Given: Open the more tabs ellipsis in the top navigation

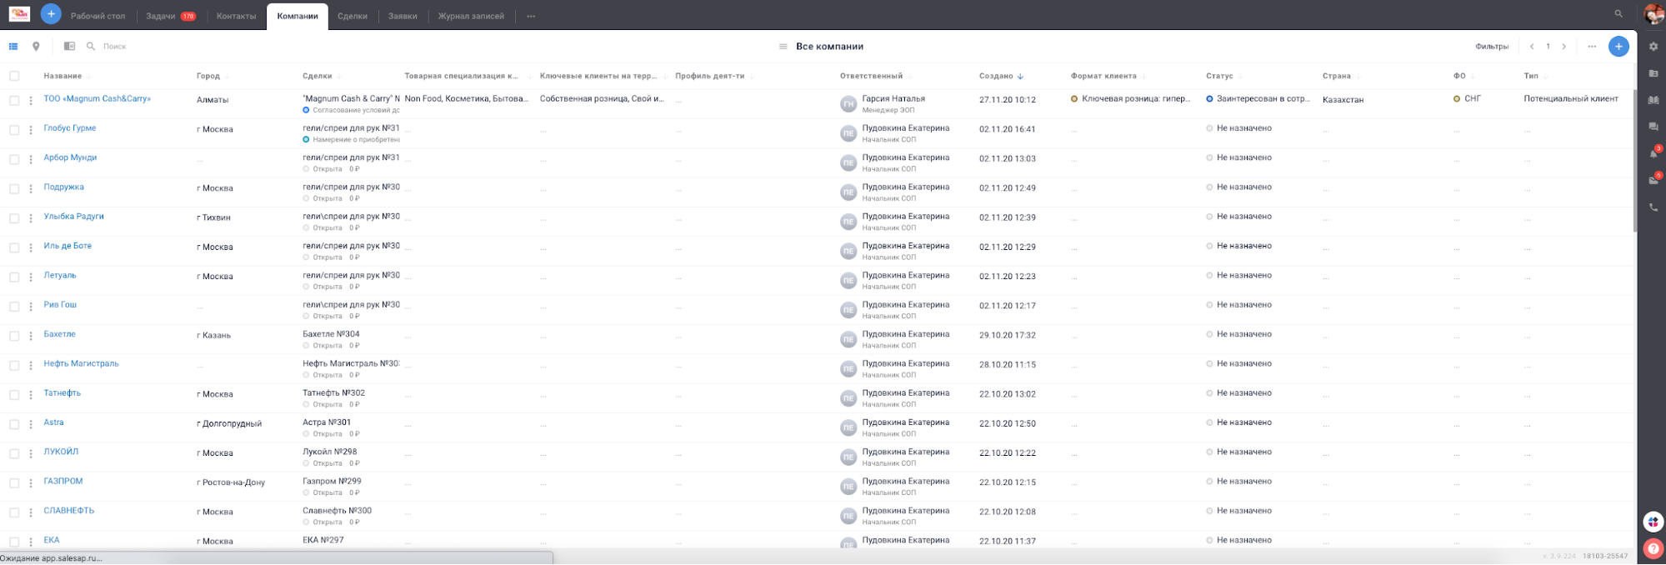Looking at the screenshot, I should tap(531, 16).
